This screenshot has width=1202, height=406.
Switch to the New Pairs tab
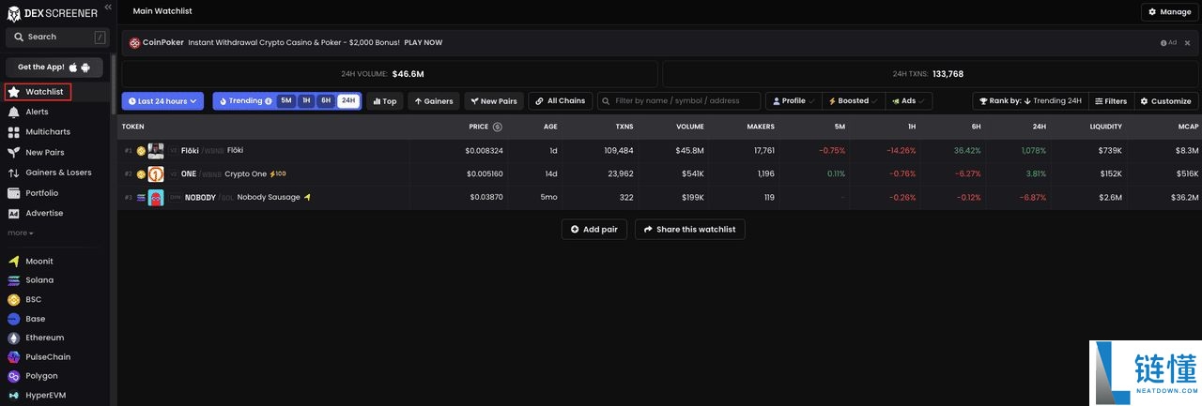click(x=494, y=101)
